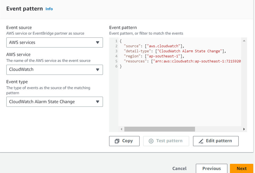This screenshot has height=173, width=255.
Task: Expand the AWS service CloudWatch dropdown
Action: click(x=54, y=70)
